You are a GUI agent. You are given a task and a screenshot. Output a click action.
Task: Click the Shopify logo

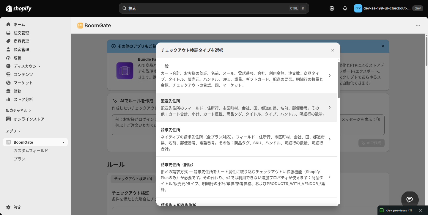(x=18, y=8)
